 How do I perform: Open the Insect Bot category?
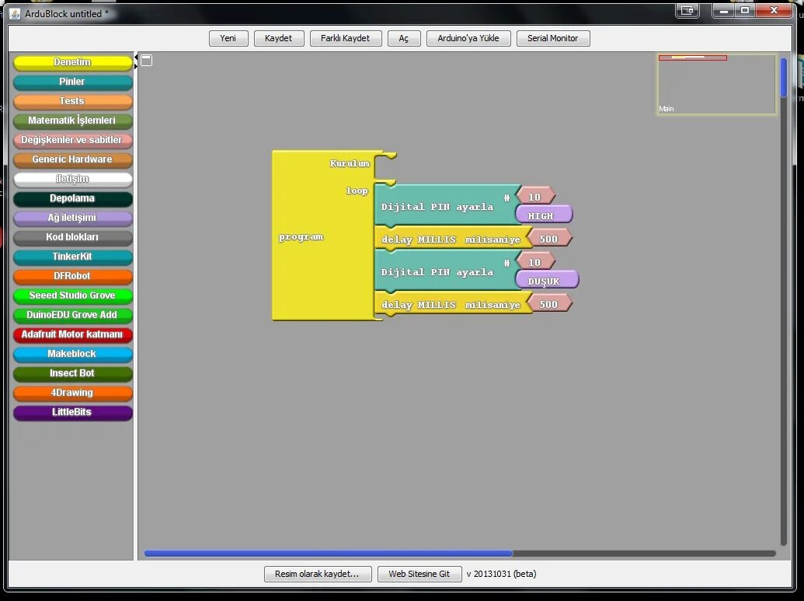tap(72, 374)
